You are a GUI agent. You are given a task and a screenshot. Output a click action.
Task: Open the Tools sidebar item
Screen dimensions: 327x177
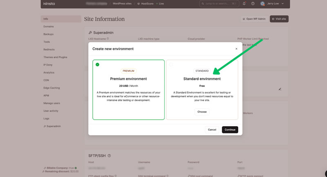coord(47,42)
